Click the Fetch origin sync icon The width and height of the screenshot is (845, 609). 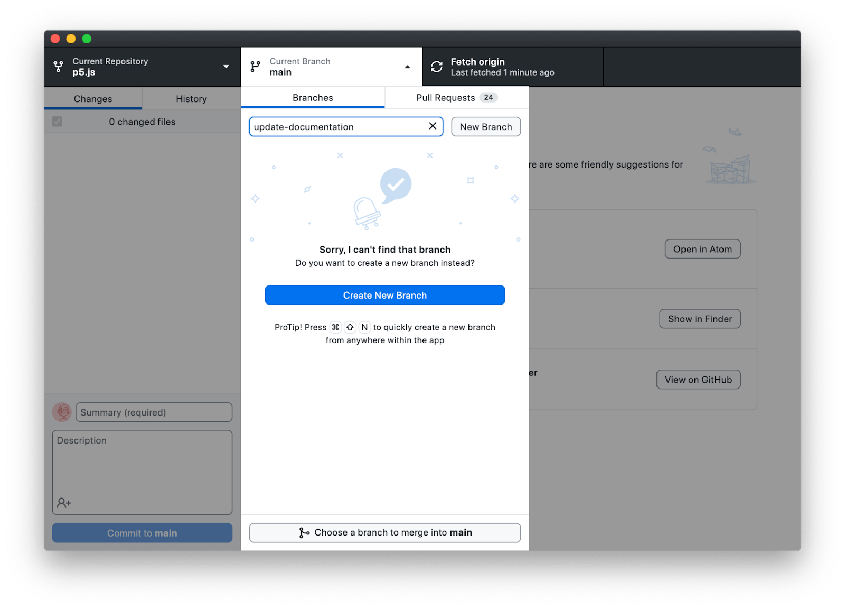tap(436, 67)
